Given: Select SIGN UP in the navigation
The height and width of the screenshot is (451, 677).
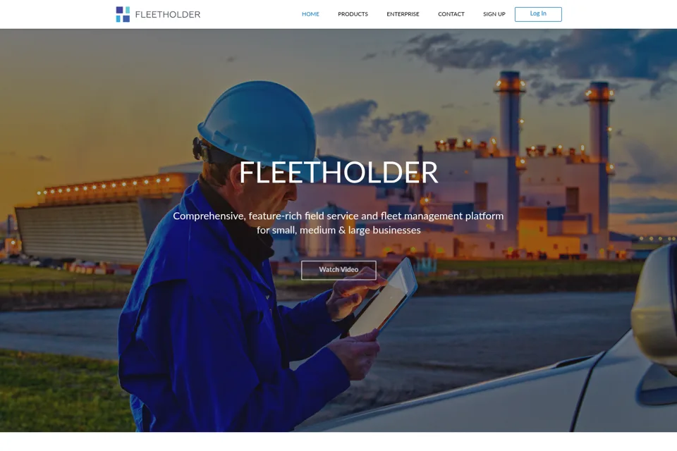Looking at the screenshot, I should pos(494,14).
